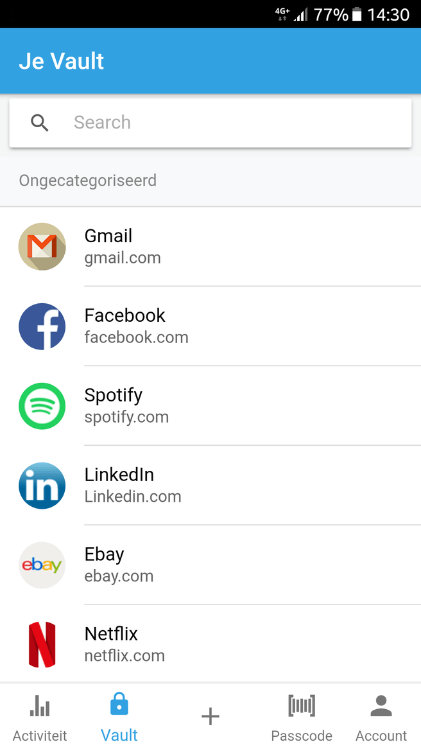Image resolution: width=421 pixels, height=749 pixels.
Task: Tap the netflix.com entry text
Action: pos(125,655)
